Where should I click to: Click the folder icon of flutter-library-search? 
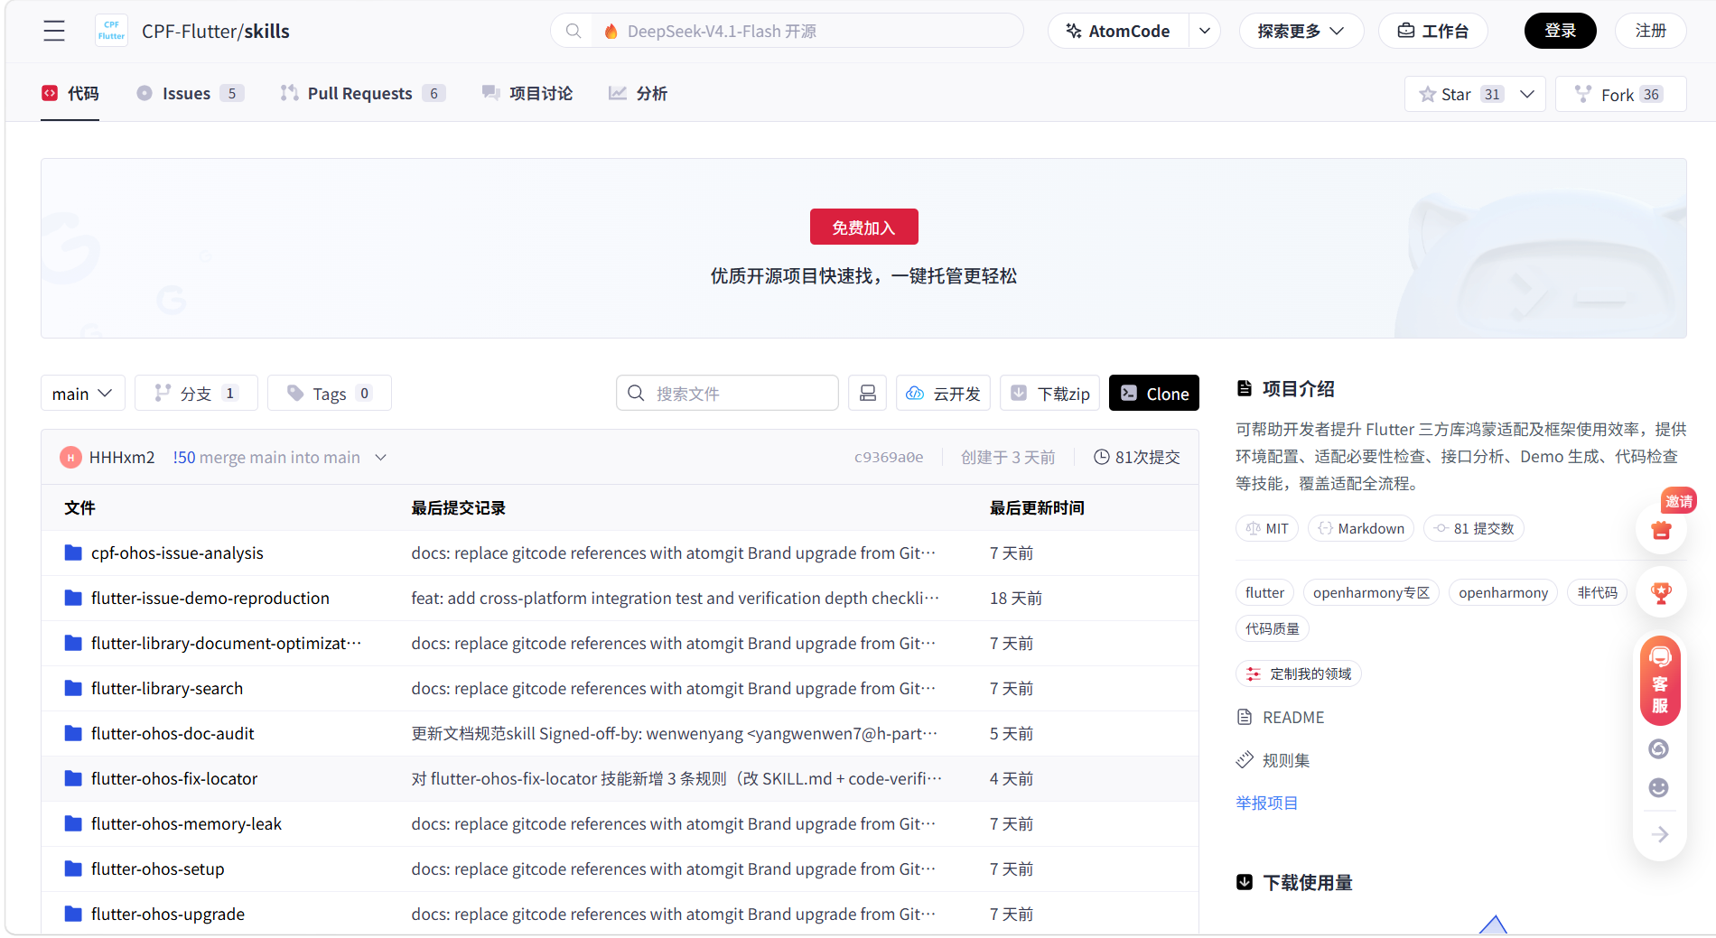tap(73, 688)
